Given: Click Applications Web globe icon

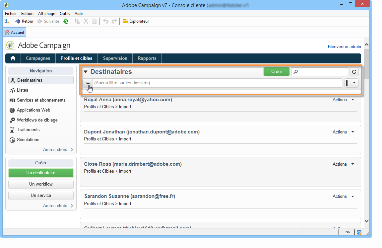Looking at the screenshot, I should [x=12, y=110].
